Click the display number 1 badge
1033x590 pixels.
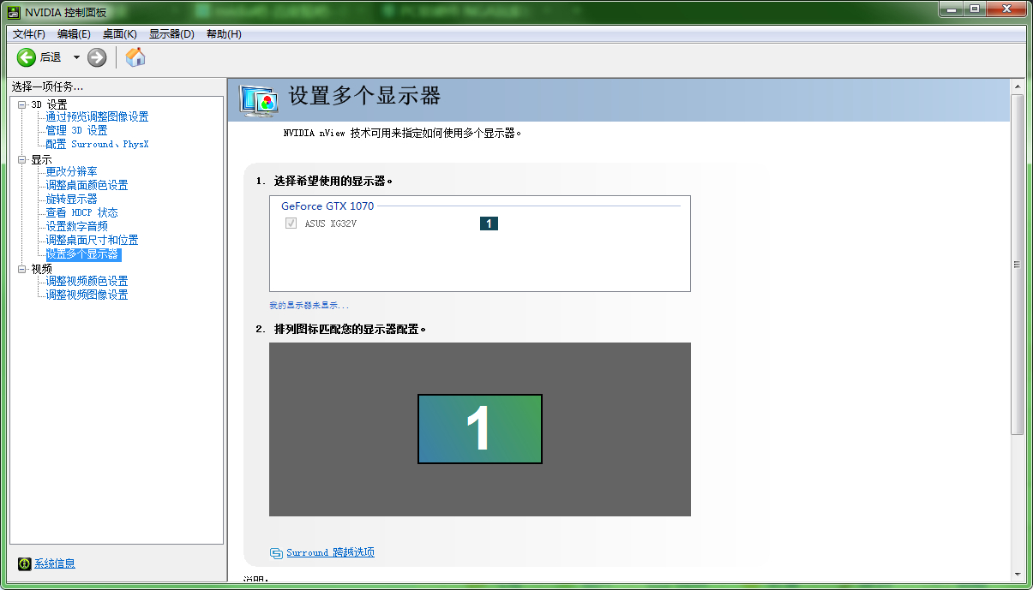[x=489, y=223]
